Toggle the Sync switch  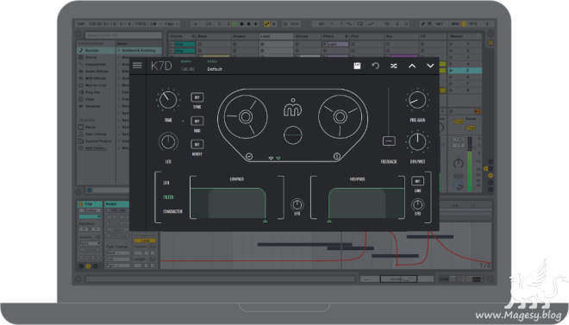pyautogui.click(x=197, y=97)
